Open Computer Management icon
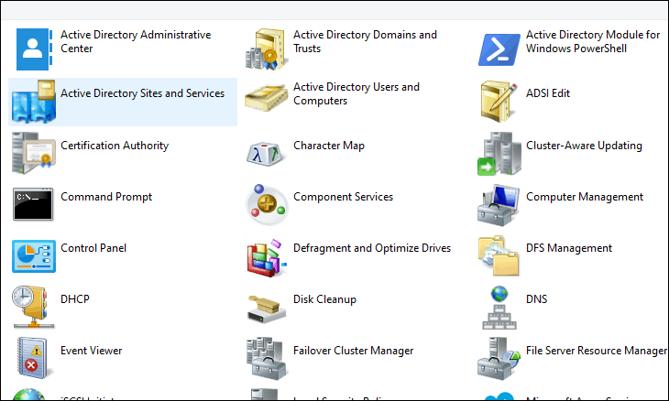The image size is (669, 401). 499,205
